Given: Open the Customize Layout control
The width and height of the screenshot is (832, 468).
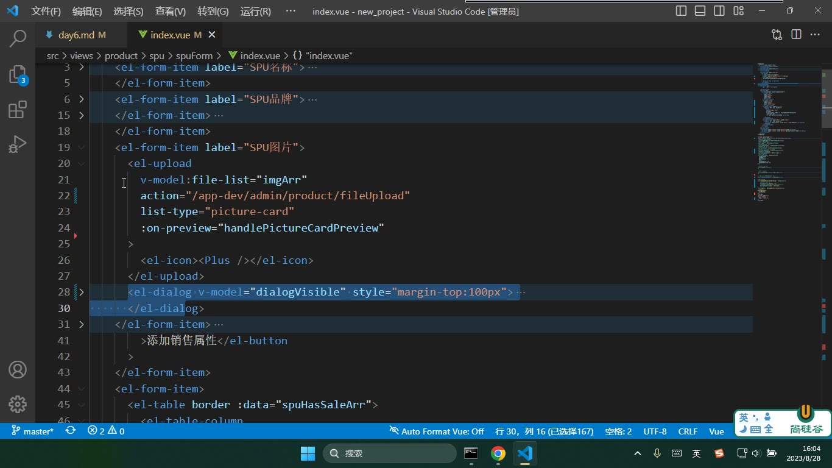Looking at the screenshot, I should (738, 11).
